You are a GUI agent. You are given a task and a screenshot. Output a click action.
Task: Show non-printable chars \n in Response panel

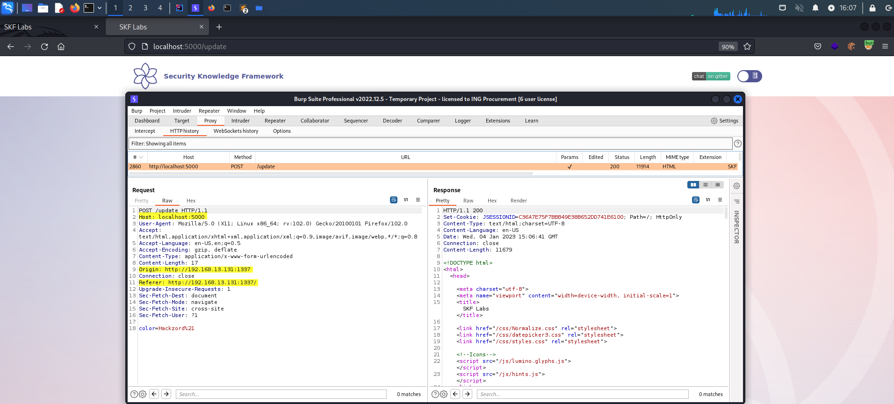point(708,200)
